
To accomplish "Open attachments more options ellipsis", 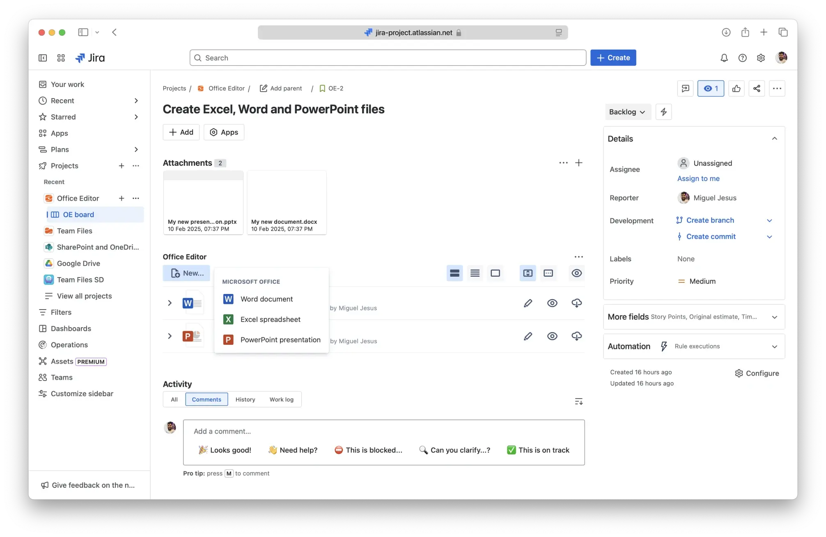I will pyautogui.click(x=563, y=163).
